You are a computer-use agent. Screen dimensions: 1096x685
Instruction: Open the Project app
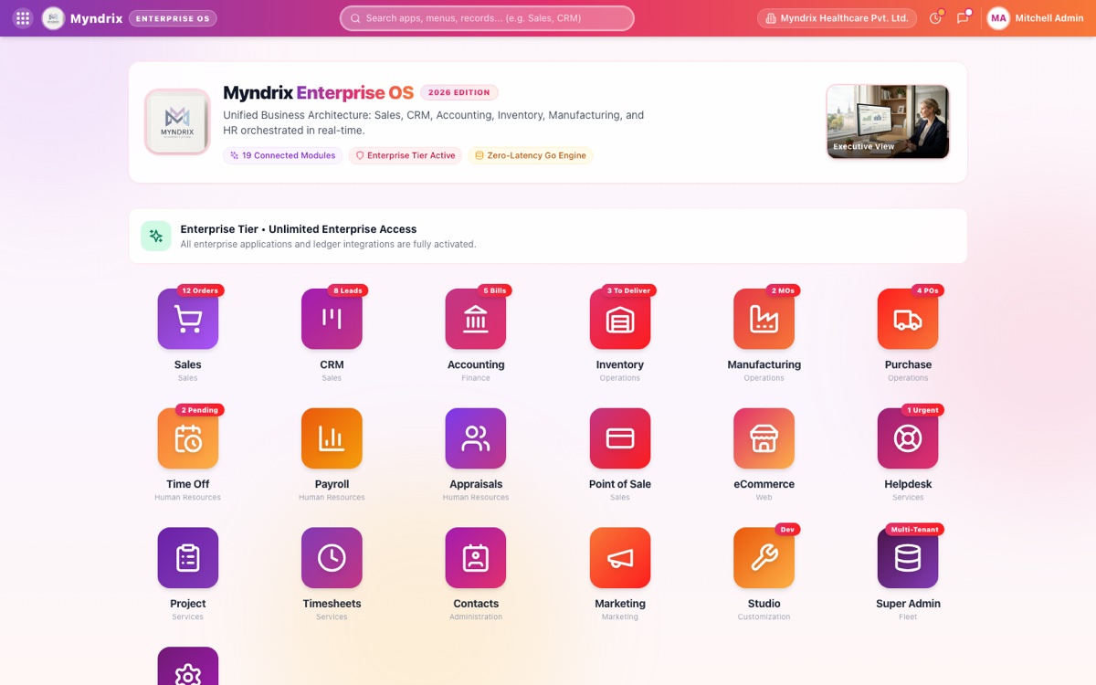187,558
